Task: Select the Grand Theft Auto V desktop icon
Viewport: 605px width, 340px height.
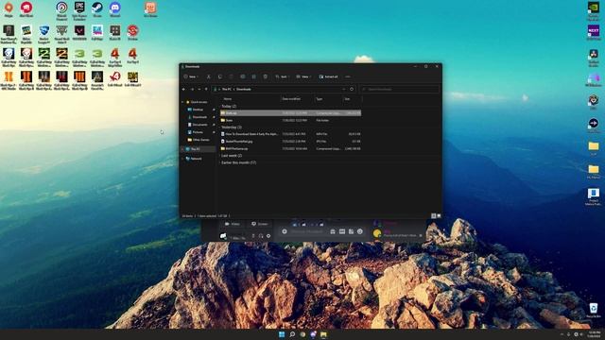Action: [61, 34]
